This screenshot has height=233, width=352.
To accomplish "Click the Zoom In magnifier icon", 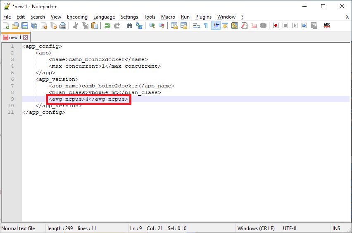I will coord(152,26).
